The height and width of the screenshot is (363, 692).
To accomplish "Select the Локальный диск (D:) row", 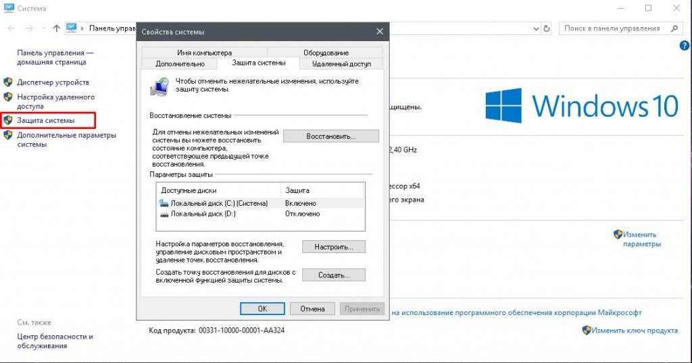I will (261, 214).
